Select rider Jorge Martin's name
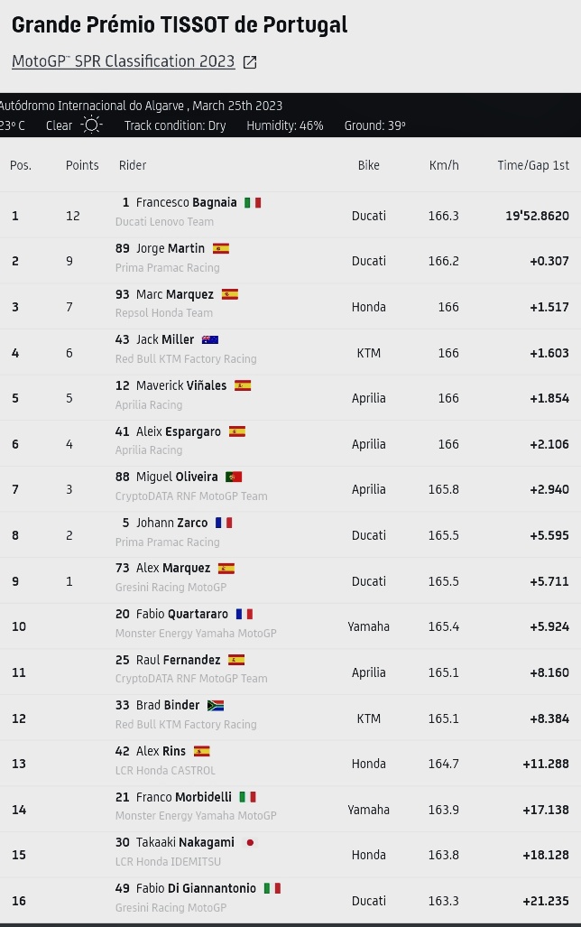The height and width of the screenshot is (927, 581). coord(171,248)
